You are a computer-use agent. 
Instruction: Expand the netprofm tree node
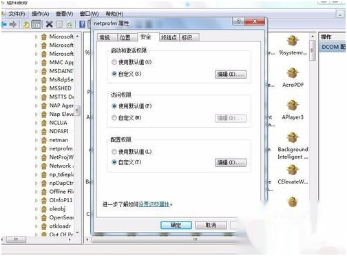click(x=36, y=149)
